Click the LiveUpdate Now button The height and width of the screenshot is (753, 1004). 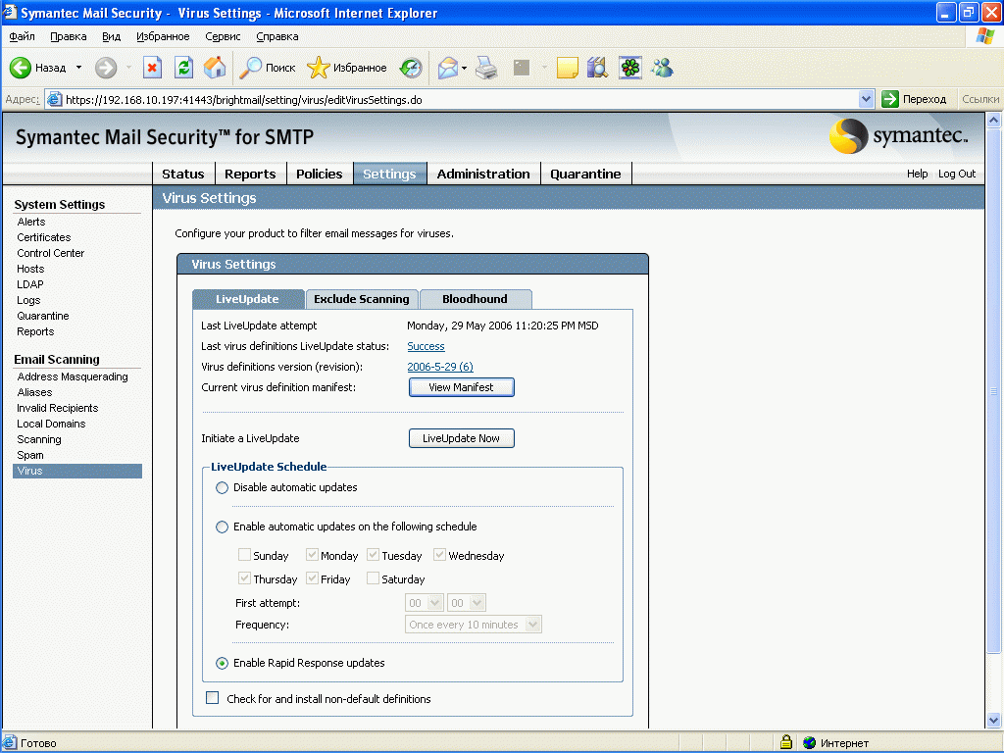pyautogui.click(x=461, y=438)
